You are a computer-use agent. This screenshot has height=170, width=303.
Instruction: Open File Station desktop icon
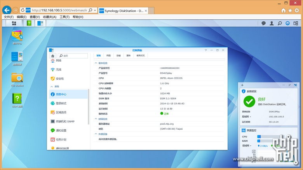[x=17, y=80]
